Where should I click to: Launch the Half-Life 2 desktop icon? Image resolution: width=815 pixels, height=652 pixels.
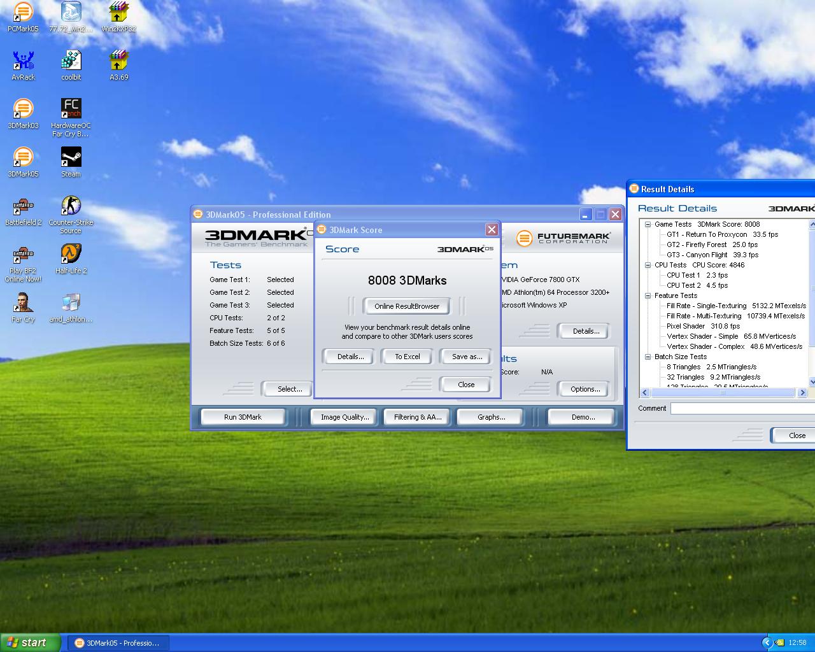[71, 259]
